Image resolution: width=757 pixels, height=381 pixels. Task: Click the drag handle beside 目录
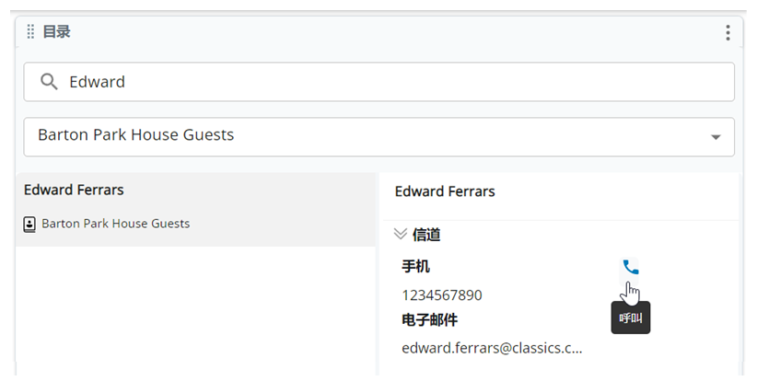point(30,32)
